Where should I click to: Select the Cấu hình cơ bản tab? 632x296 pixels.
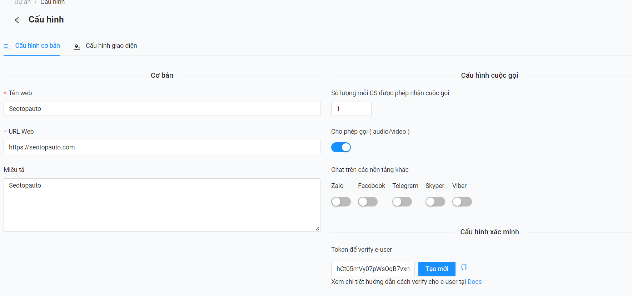point(38,46)
